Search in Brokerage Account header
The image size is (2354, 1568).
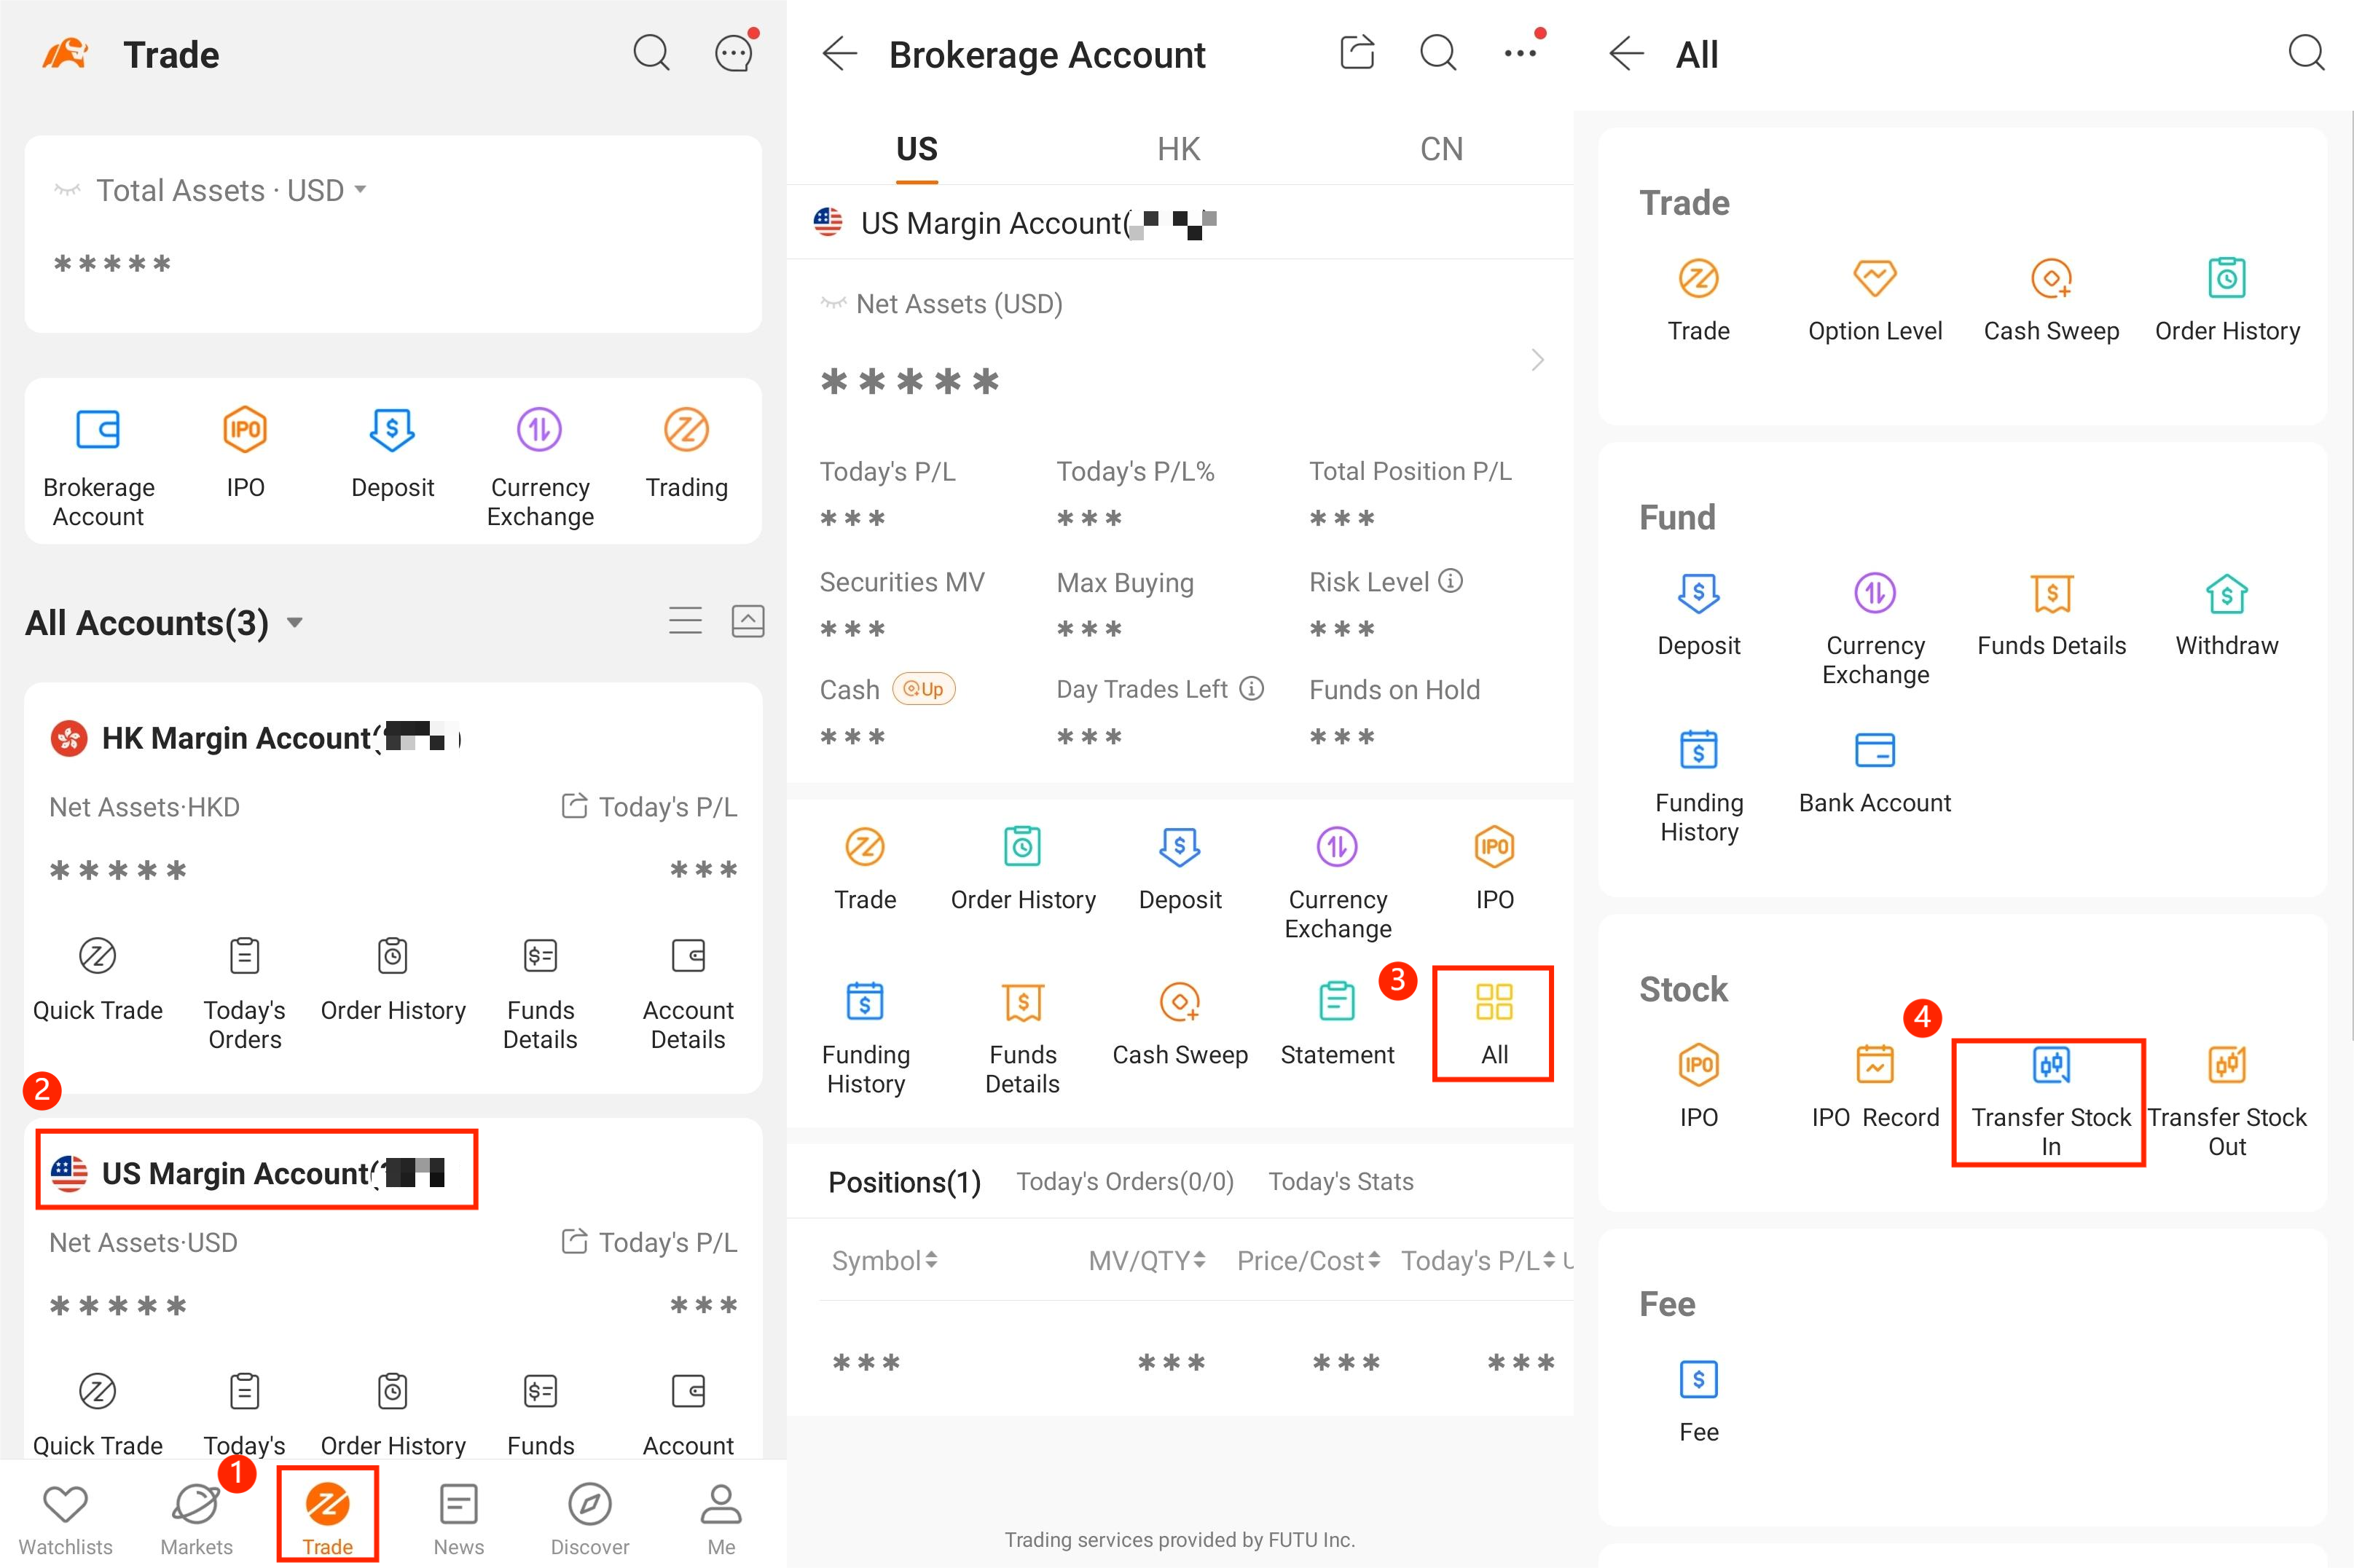[1439, 53]
